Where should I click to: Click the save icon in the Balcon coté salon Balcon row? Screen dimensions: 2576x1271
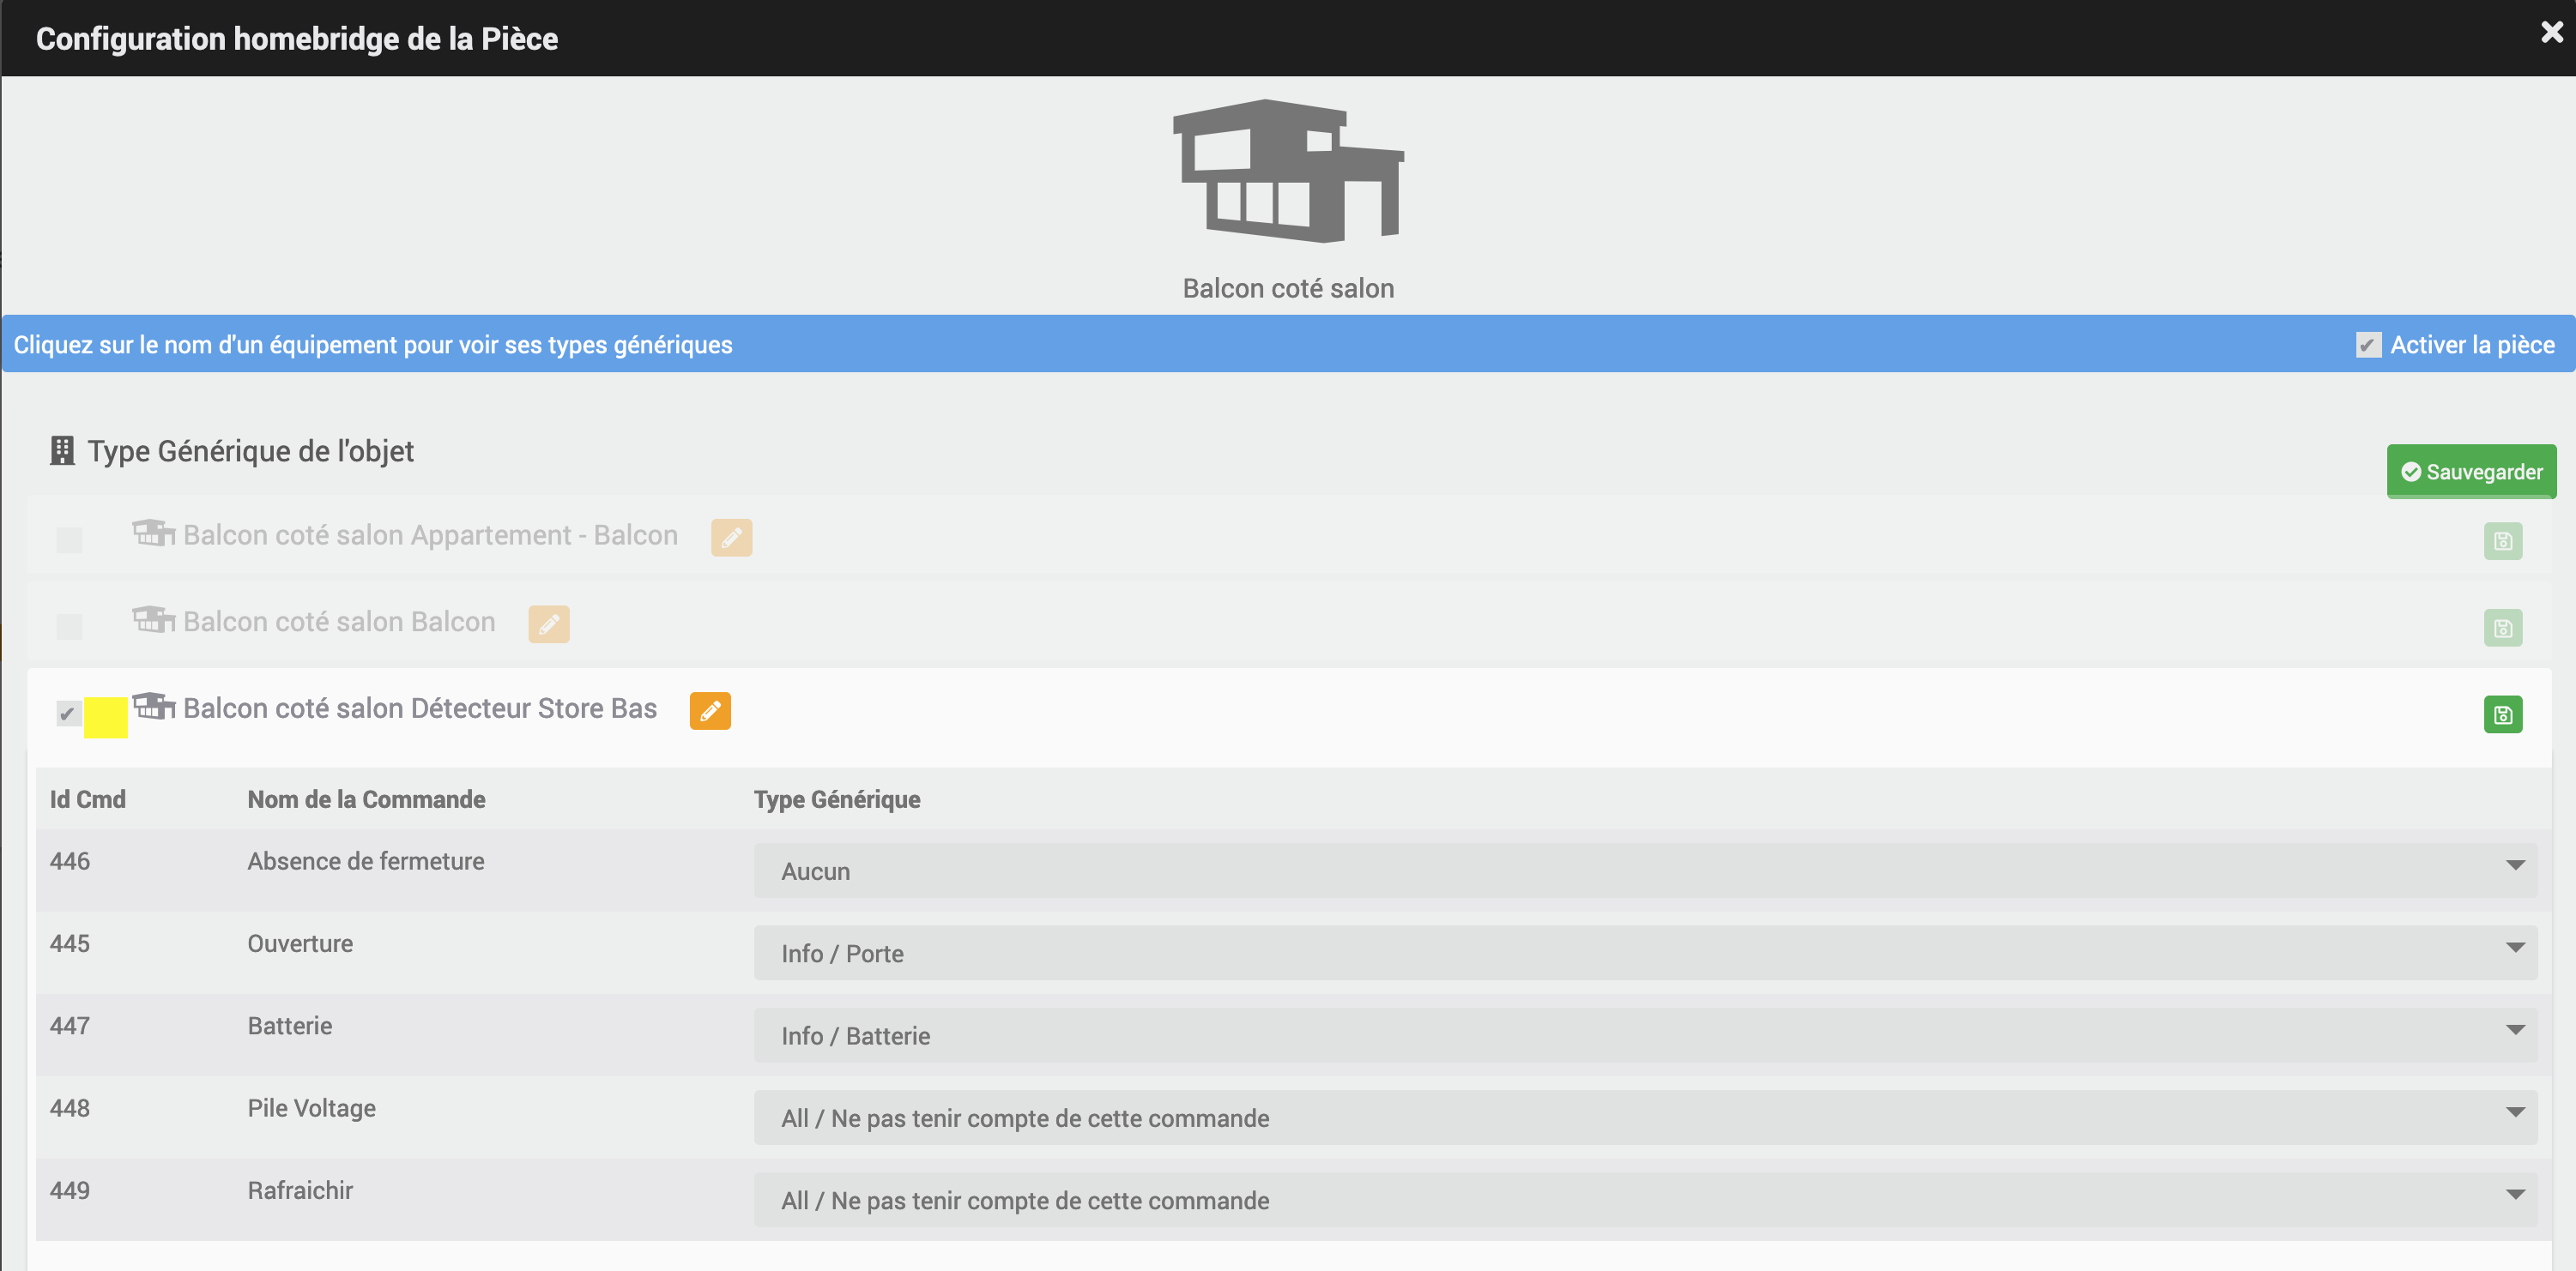tap(2502, 629)
